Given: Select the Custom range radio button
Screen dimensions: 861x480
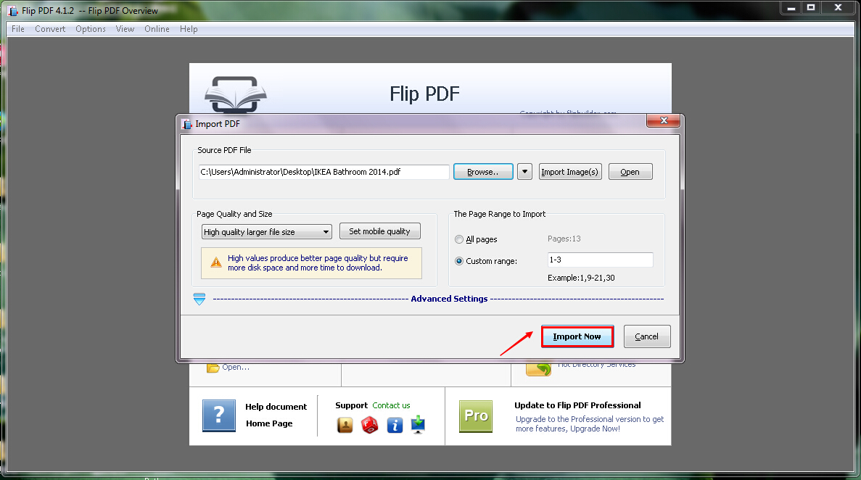Looking at the screenshot, I should coord(459,261).
